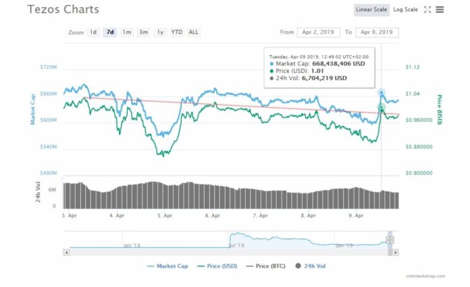This screenshot has height=287, width=470.
Task: Switch to Log Scale
Action: 405,9
